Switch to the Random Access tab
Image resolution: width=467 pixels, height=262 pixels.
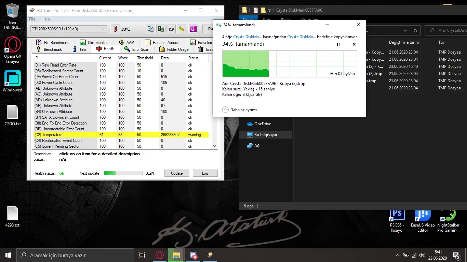[x=162, y=42]
